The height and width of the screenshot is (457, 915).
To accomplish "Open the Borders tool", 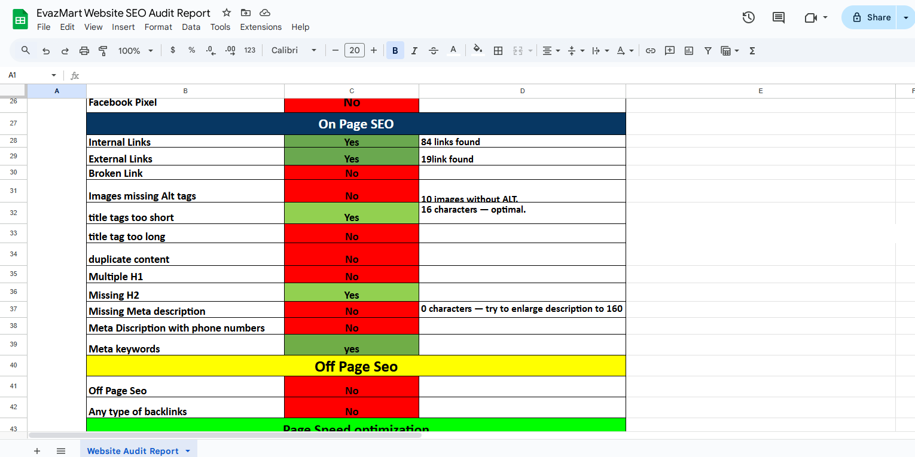I will click(498, 50).
